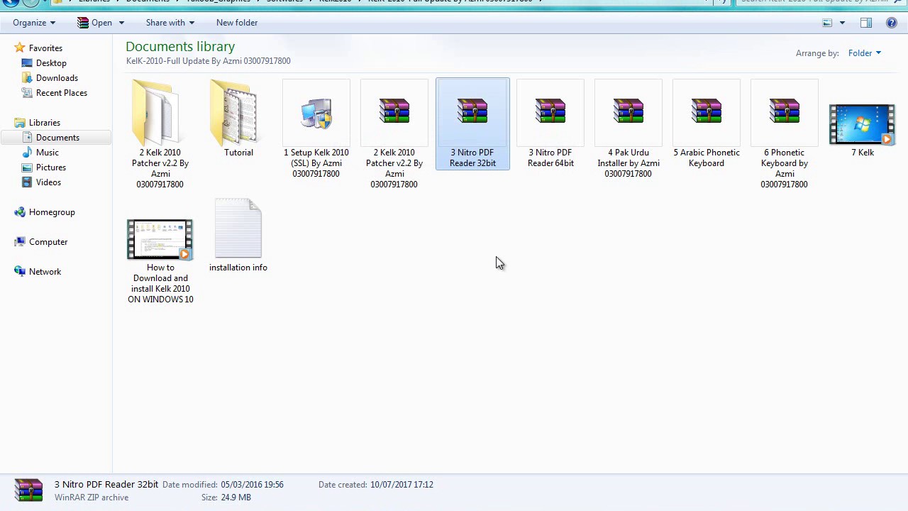Screen dimensions: 908x511
Task: Click the Date modified value 05/03/2016 19:56
Action: tap(252, 485)
